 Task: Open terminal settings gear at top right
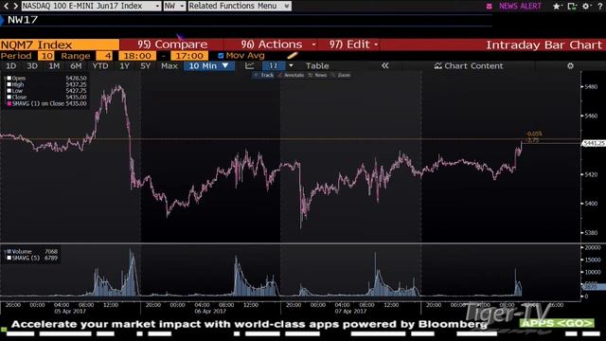pos(586,7)
